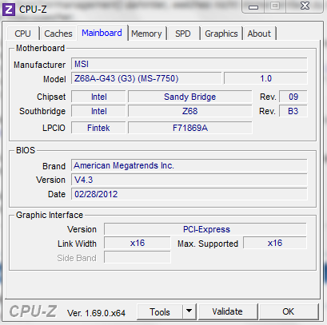
Task: Click the LPCIO vendor Fintek value
Action: [98, 128]
